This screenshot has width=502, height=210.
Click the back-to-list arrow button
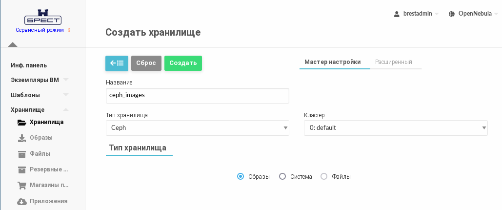pyautogui.click(x=117, y=63)
